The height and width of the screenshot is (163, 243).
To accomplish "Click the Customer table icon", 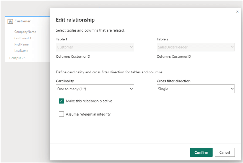I will point(10,21).
